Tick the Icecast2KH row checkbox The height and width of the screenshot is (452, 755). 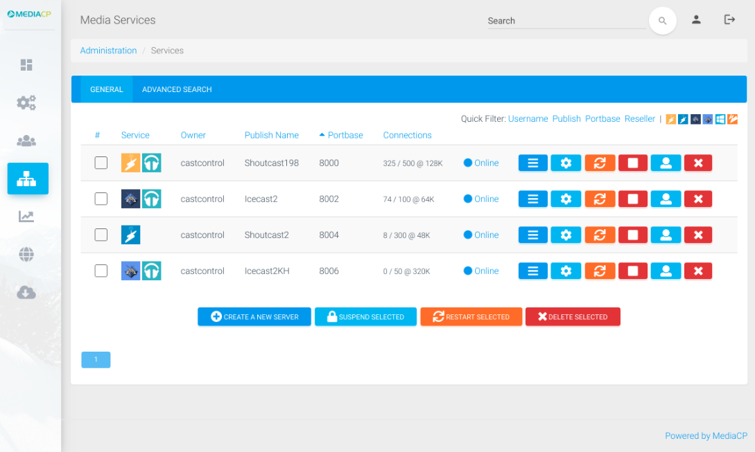(101, 271)
